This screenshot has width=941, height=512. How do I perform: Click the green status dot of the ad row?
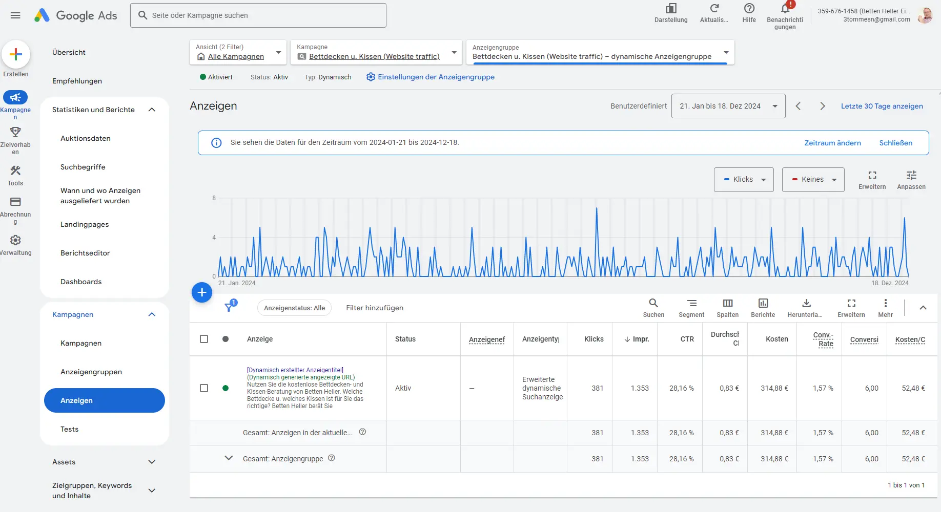226,388
